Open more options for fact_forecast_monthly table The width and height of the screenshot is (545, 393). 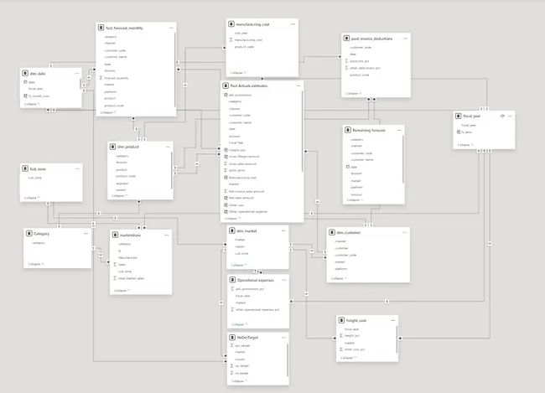pos(171,28)
